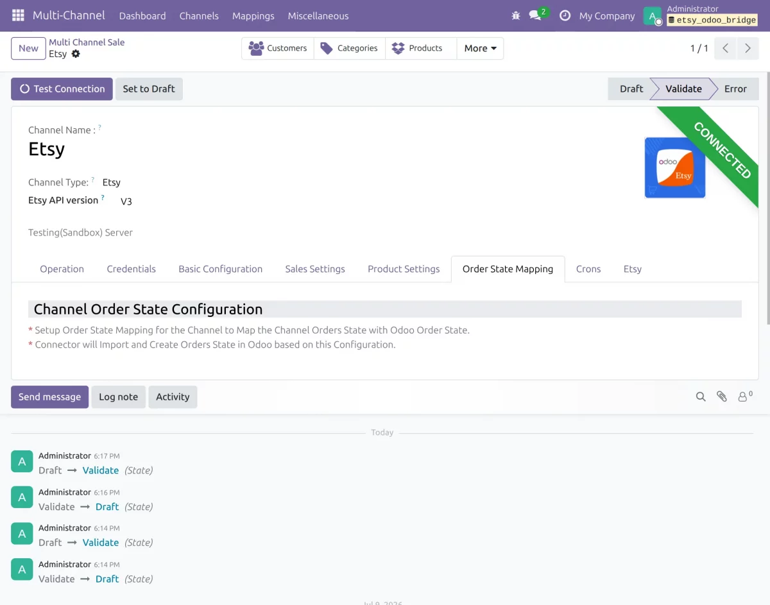Attach files with paperclip icon

(x=722, y=396)
